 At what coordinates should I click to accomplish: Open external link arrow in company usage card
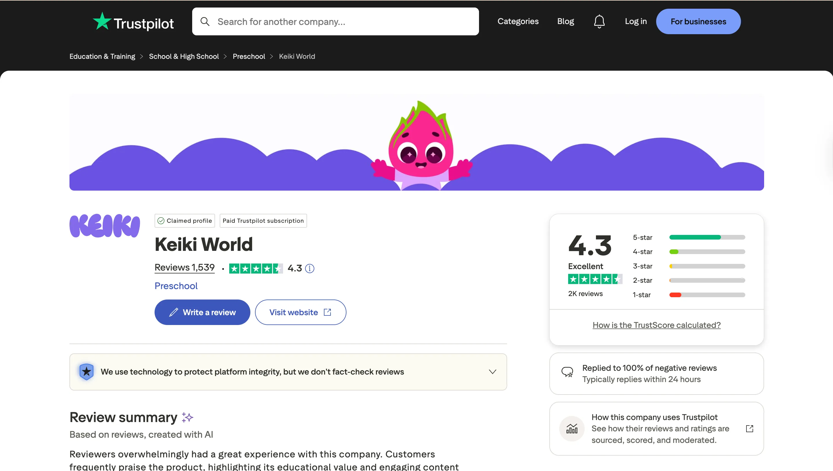pyautogui.click(x=750, y=429)
